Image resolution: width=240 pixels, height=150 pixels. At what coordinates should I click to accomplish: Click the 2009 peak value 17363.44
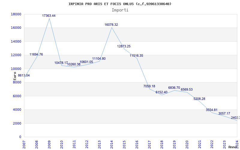[49, 16]
